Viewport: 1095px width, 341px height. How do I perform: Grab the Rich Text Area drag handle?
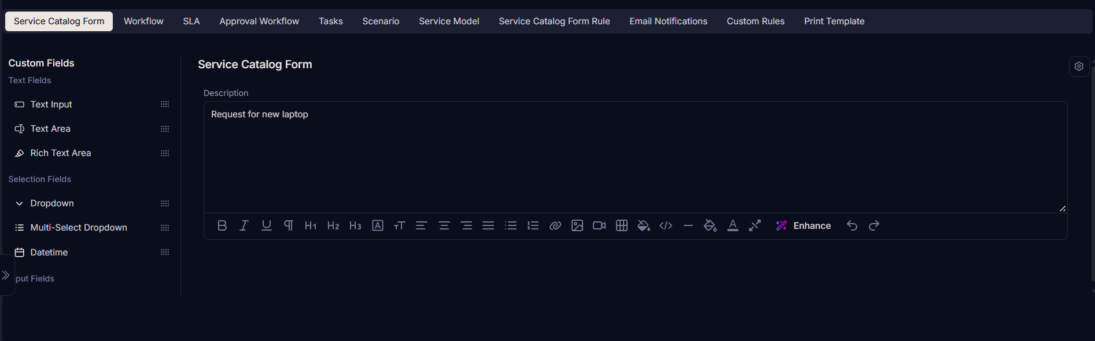click(165, 153)
